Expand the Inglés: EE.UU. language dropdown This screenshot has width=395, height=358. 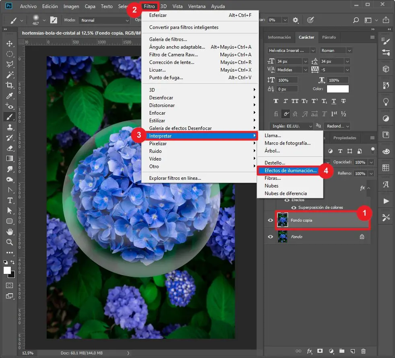pos(290,126)
